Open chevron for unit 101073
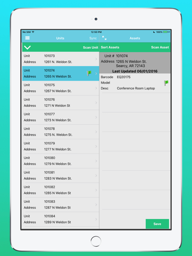 pos(96,59)
